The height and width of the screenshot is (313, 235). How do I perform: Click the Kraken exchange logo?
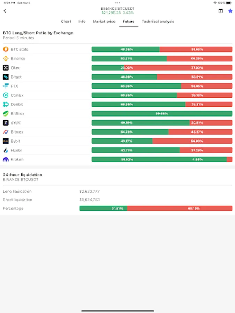coord(6,159)
